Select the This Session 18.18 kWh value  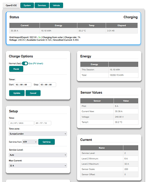pyautogui.click(x=115, y=70)
